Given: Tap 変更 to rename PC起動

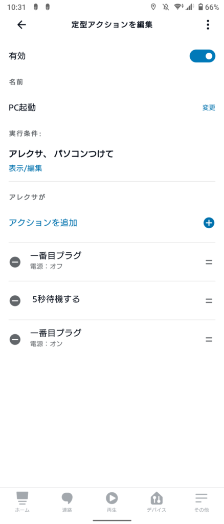Looking at the screenshot, I should click(209, 107).
